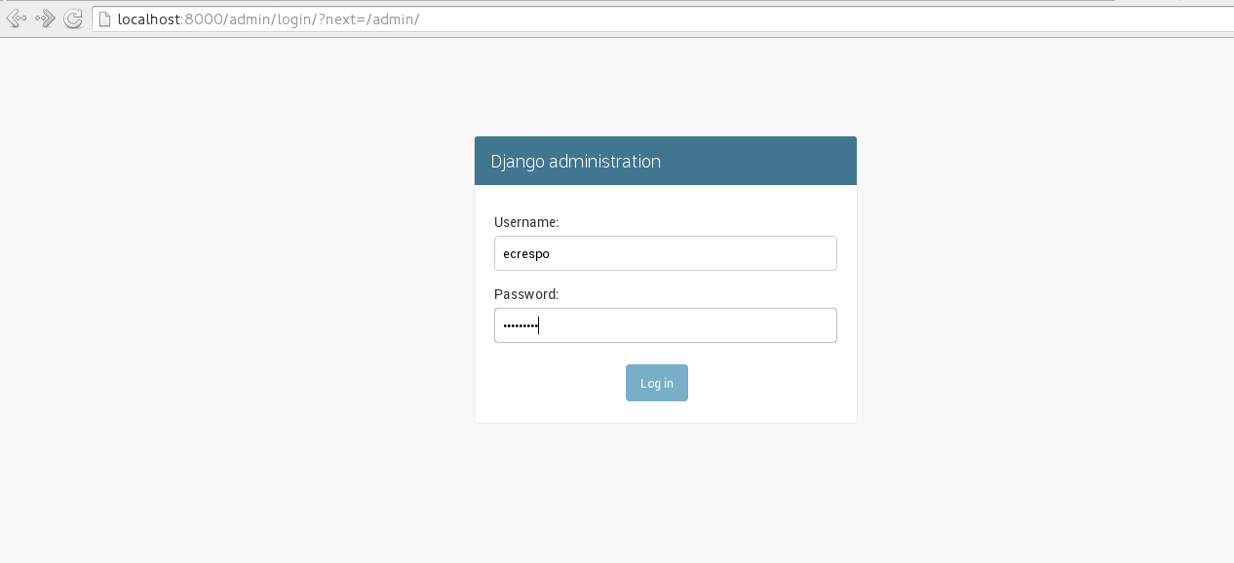Click the Username: label
Viewport: 1234px width, 563px height.
526,222
